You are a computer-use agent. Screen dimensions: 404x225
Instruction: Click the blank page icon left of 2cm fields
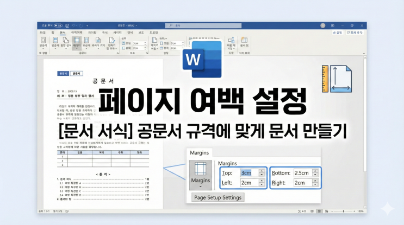coord(154,40)
